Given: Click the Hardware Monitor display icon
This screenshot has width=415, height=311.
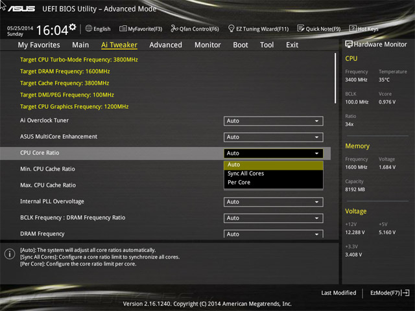Looking at the screenshot, I should pos(349,44).
